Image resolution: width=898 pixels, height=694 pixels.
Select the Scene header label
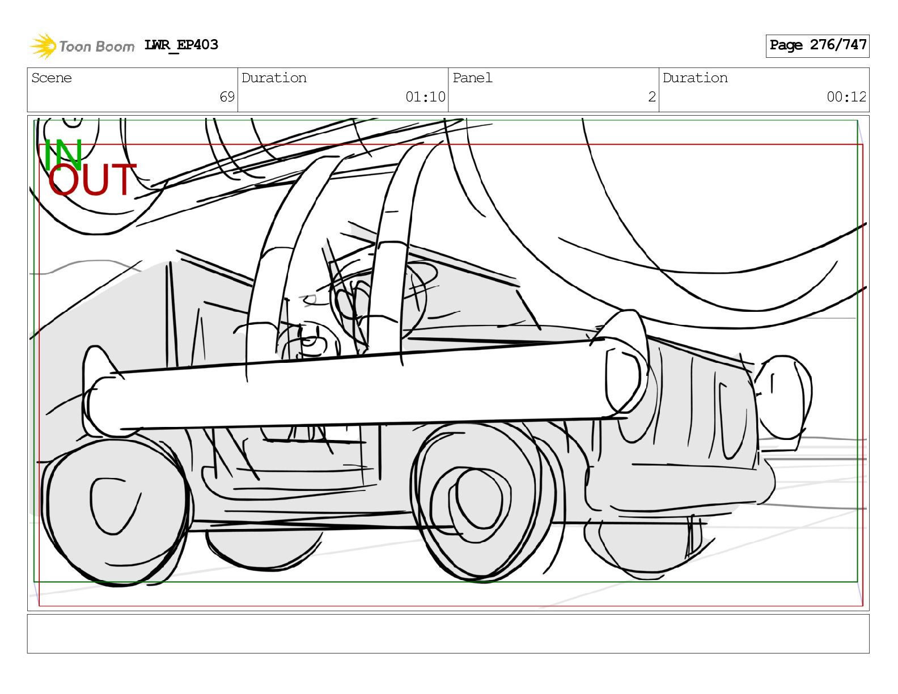(52, 78)
